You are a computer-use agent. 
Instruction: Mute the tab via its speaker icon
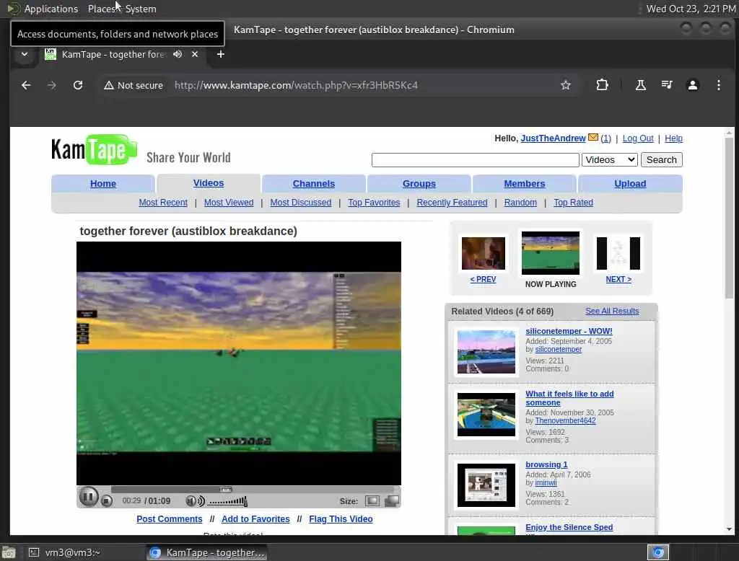[178, 54]
